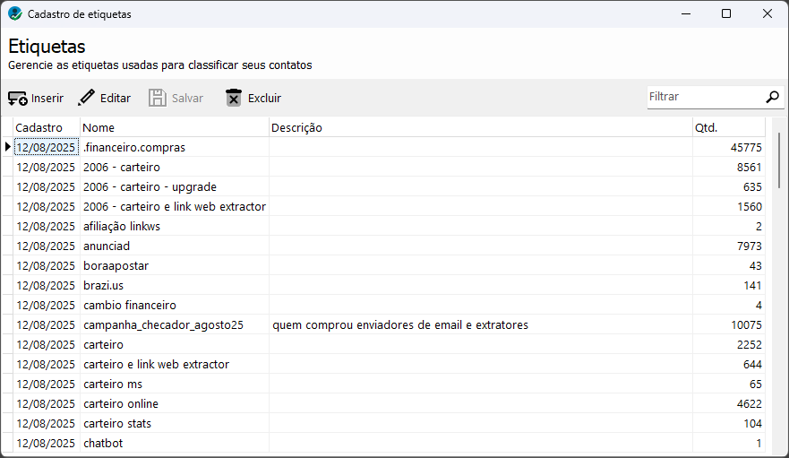This screenshot has width=789, height=458.
Task: Click the current row arrow indicator
Action: [7, 147]
